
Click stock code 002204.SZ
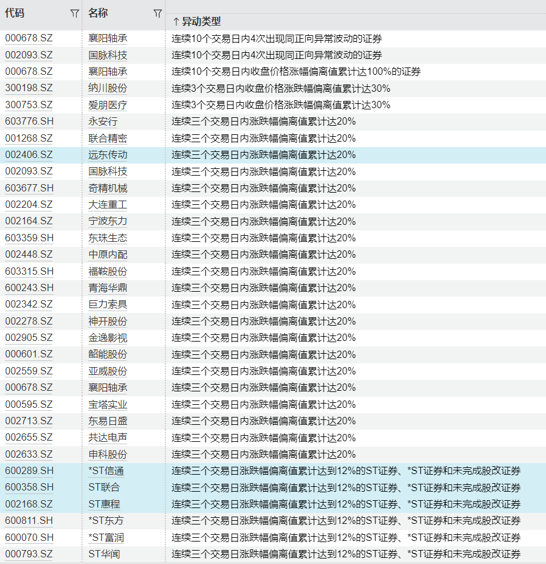click(x=29, y=205)
